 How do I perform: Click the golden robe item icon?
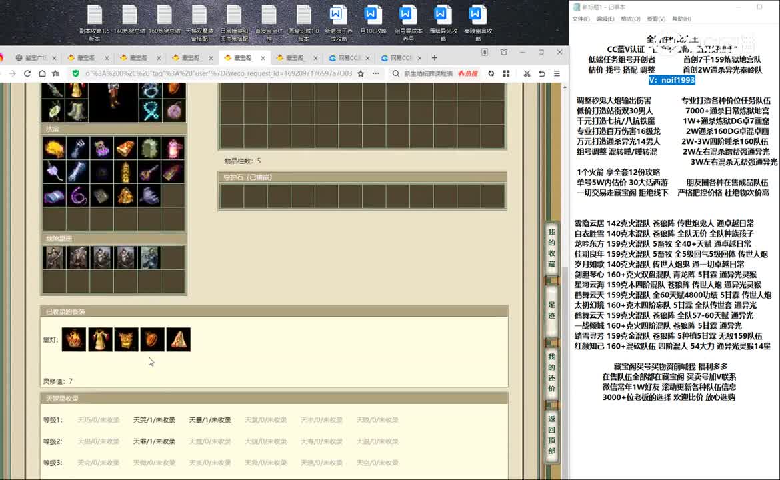pyautogui.click(x=100, y=339)
